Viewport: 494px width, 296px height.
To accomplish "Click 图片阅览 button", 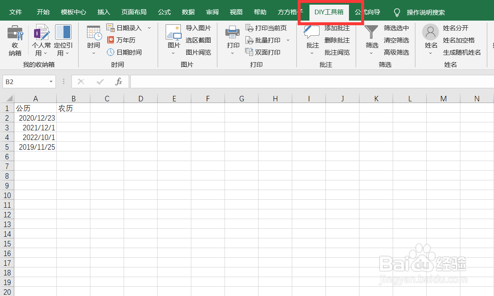I will [x=198, y=52].
